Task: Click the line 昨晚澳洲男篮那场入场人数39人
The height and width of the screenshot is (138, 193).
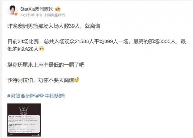Action: (54, 26)
